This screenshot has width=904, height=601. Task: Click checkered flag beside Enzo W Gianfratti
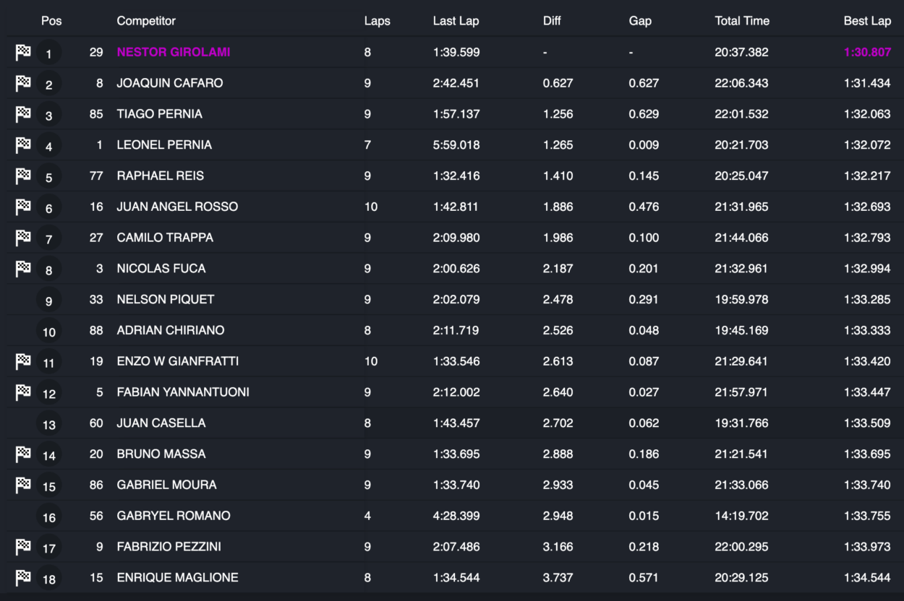point(23,361)
